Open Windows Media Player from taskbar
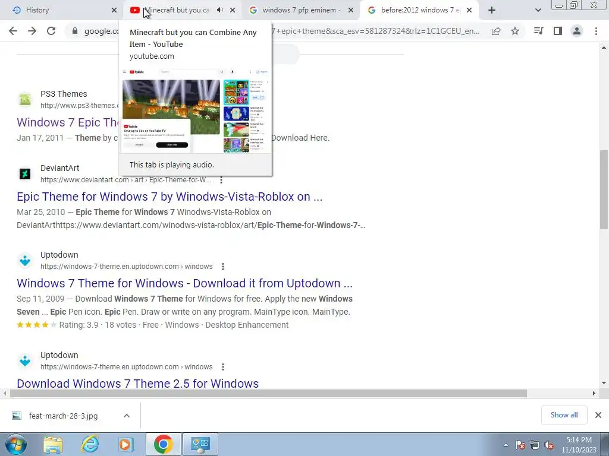This screenshot has width=609, height=456. click(x=126, y=444)
